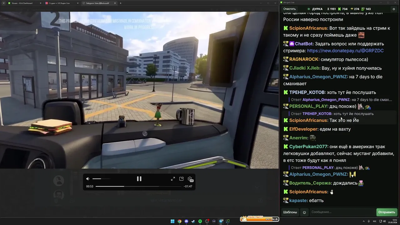Click the platform icon beside kapaste
400x225 pixels.
click(286, 201)
